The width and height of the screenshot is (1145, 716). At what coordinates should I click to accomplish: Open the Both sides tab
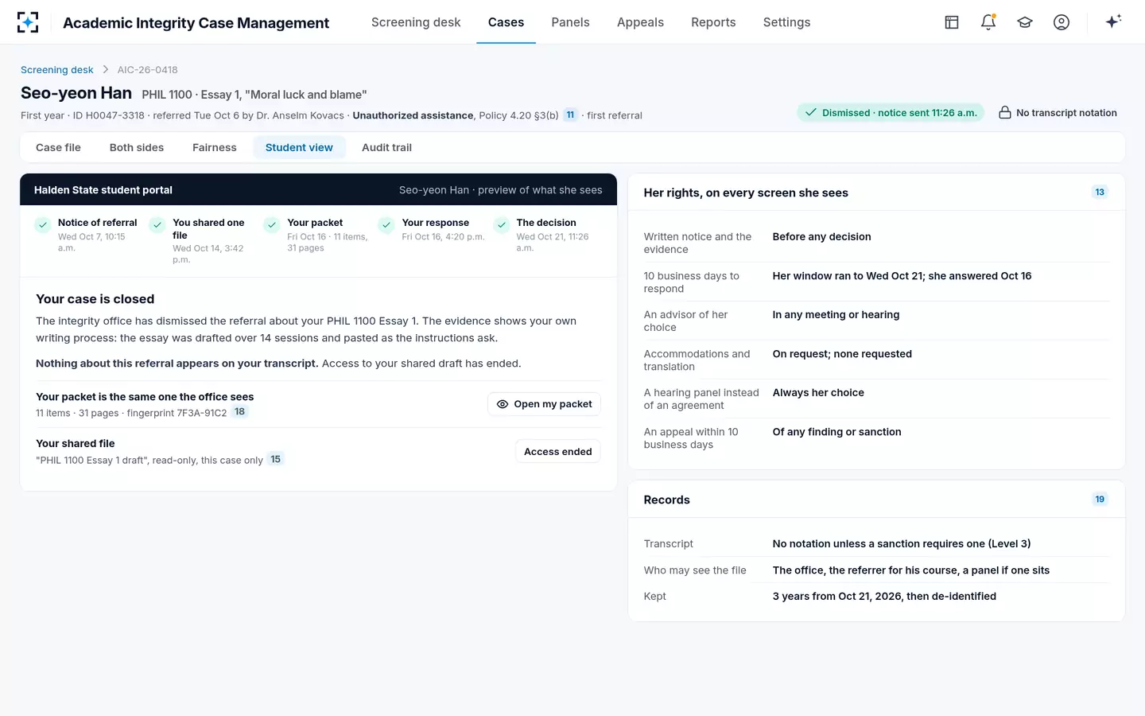click(x=137, y=147)
